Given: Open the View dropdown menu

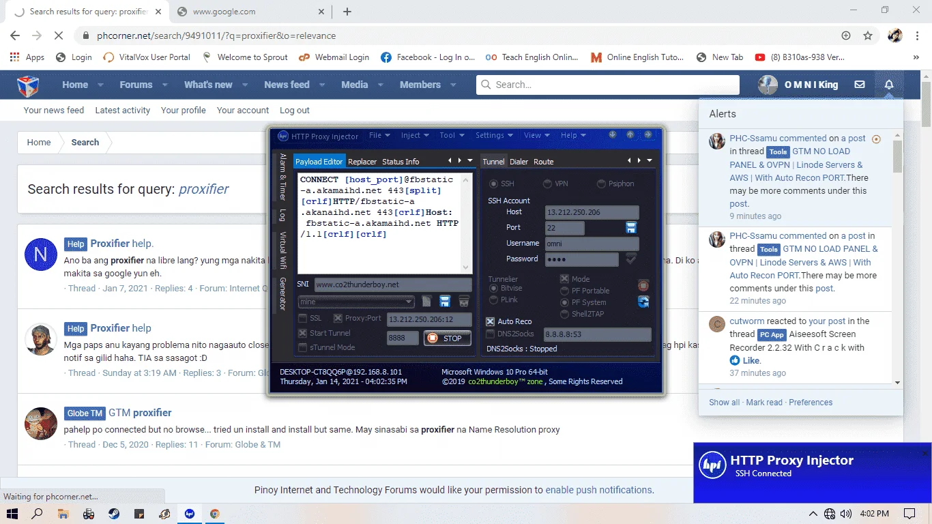Looking at the screenshot, I should pyautogui.click(x=537, y=135).
